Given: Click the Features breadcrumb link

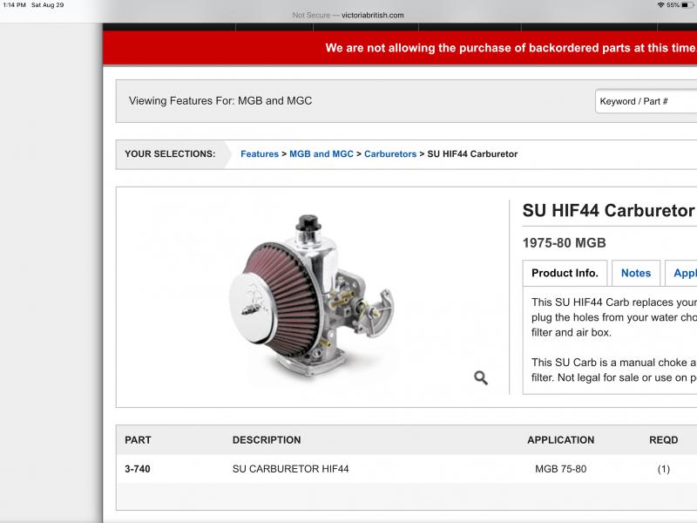Looking at the screenshot, I should click(260, 154).
